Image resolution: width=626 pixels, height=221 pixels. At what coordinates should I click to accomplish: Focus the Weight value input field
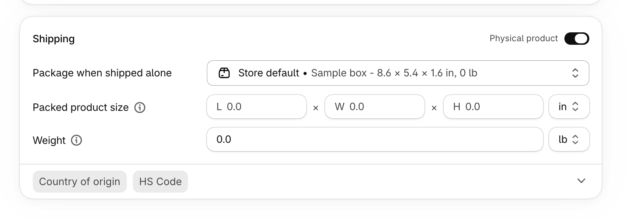pos(375,139)
